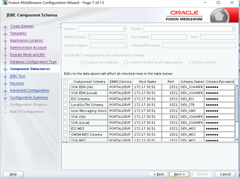Image resolution: width=240 pixels, height=179 pixels.
Task: Click the Schema Password column header
Action: (220, 82)
